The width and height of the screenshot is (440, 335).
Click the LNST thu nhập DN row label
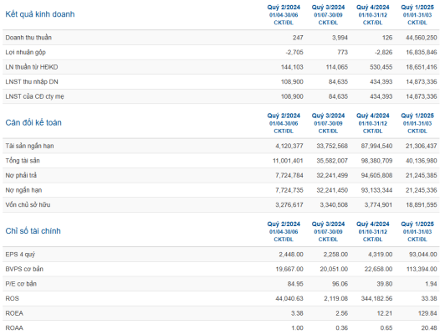[32, 82]
